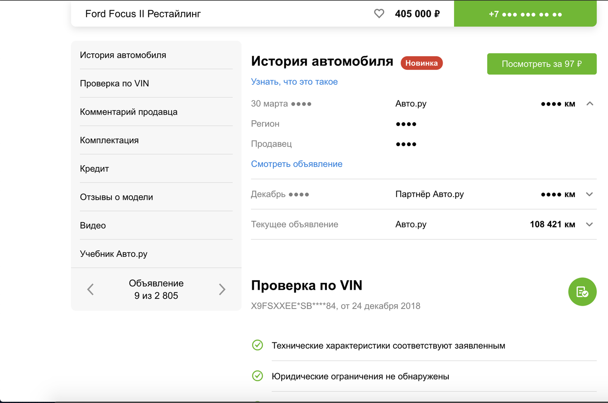Click the red Новинка badge
The width and height of the screenshot is (608, 403).
(421, 63)
